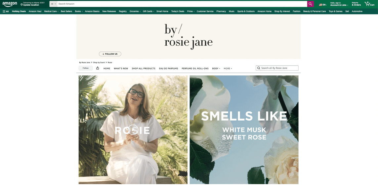378x190 pixels.
Task: Expand the MORE store menu
Action: [x=228, y=68]
